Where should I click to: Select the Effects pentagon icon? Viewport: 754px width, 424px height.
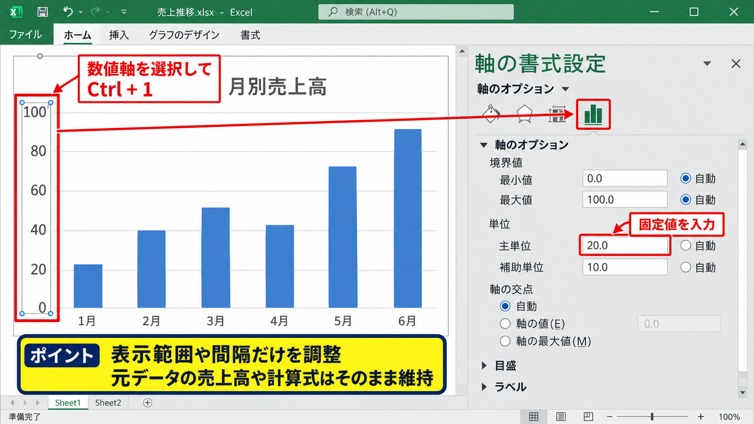pos(524,114)
